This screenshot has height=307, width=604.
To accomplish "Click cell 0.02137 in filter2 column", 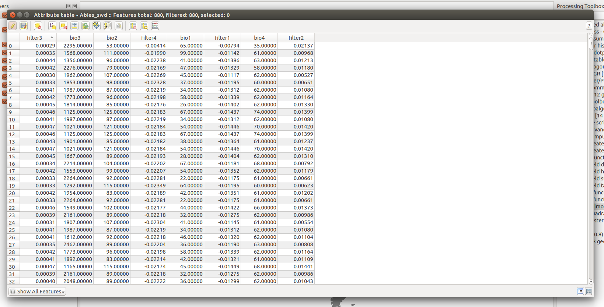I will point(296,46).
